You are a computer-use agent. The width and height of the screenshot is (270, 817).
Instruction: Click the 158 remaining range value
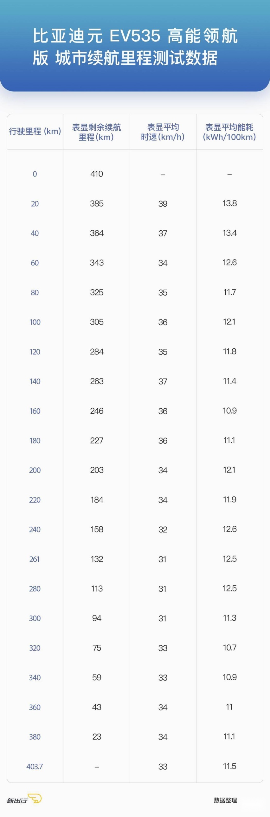(x=97, y=529)
